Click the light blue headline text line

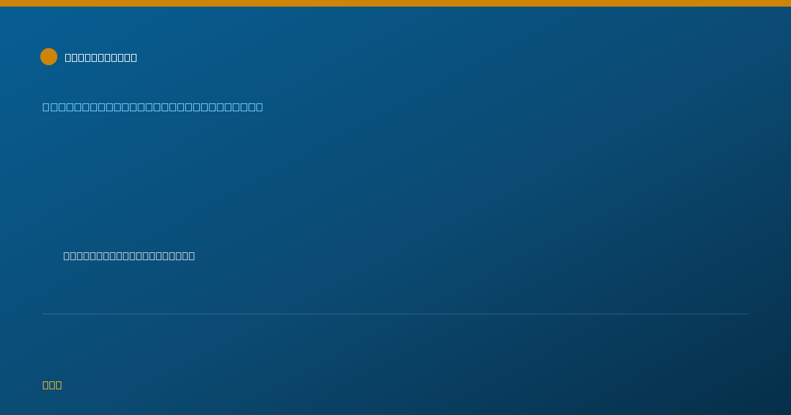click(x=153, y=107)
